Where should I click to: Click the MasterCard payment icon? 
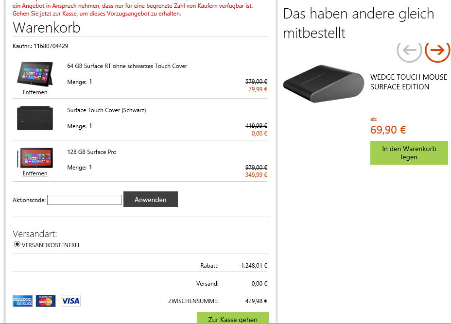click(46, 301)
